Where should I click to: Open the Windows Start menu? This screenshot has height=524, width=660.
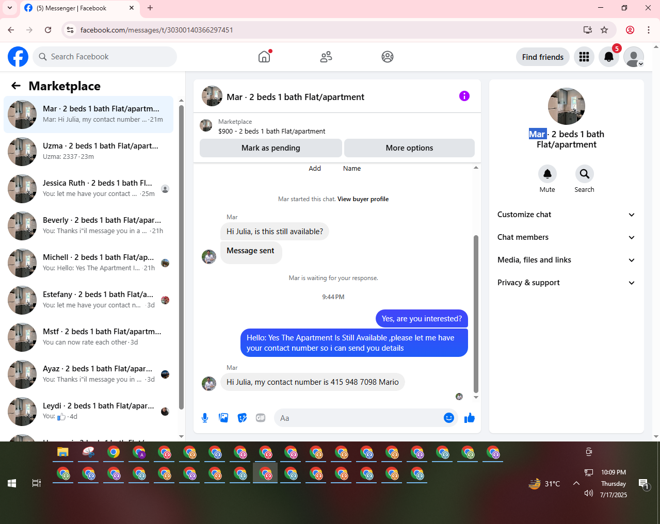[x=12, y=483]
